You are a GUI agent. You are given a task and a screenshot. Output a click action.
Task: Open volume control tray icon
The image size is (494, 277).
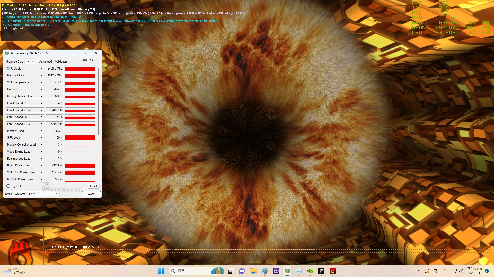pos(461,271)
